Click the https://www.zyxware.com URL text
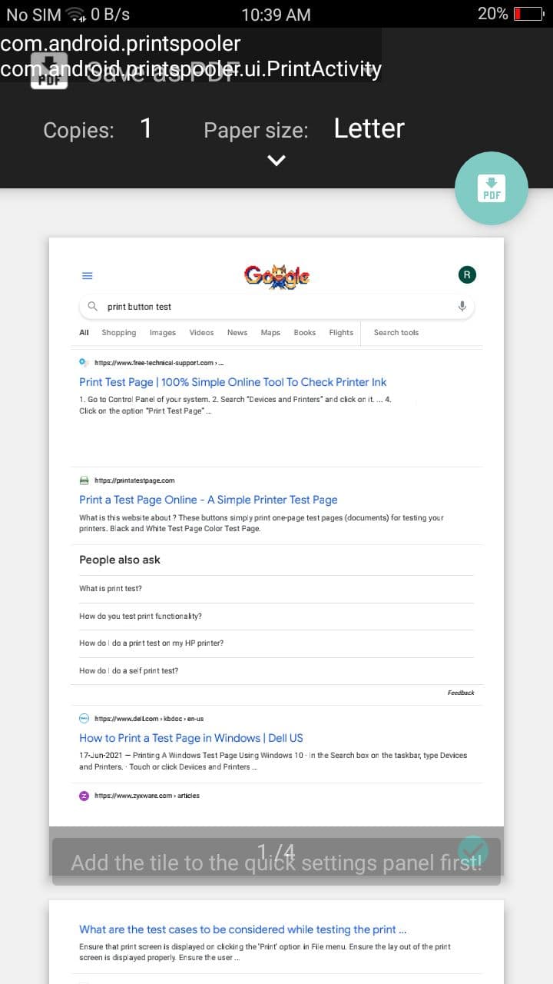The image size is (553, 984). pos(147,796)
